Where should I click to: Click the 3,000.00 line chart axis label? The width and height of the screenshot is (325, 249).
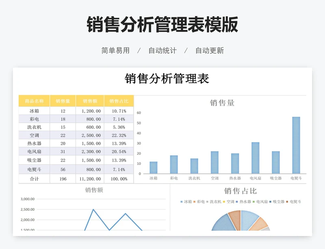pos(28,199)
